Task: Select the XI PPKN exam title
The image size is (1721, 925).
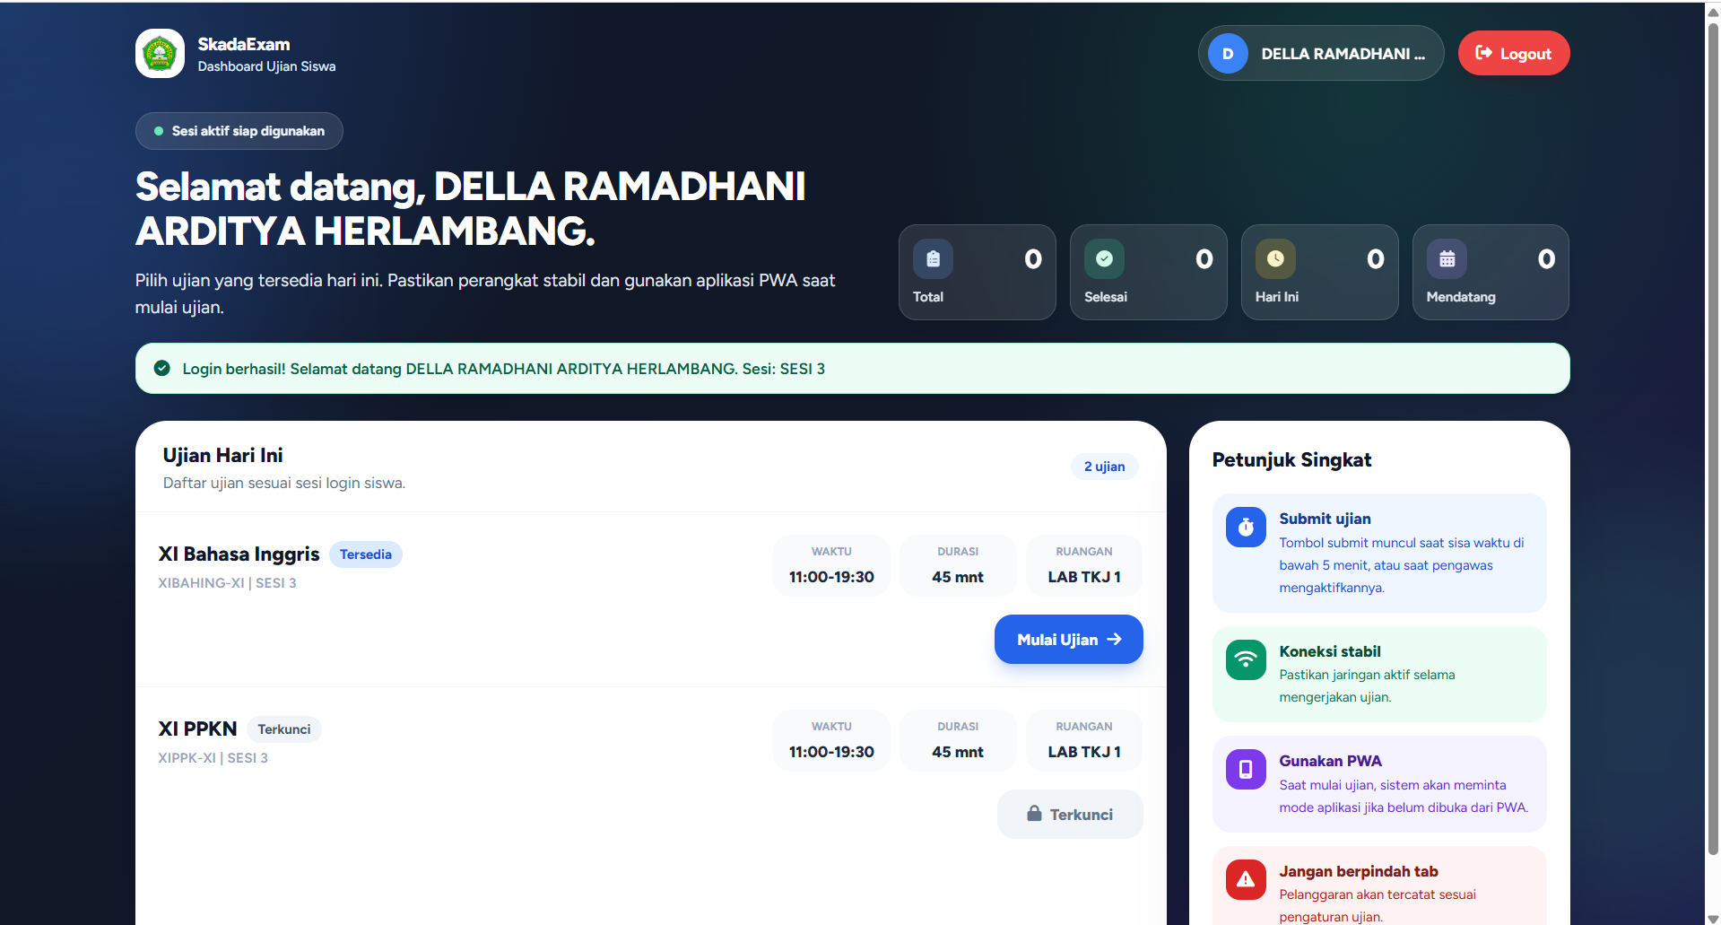Action: click(x=198, y=729)
